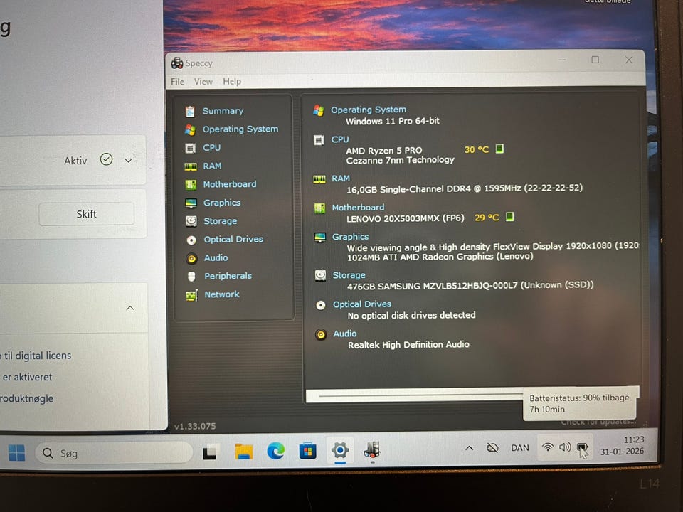This screenshot has height=512, width=683.
Task: Click the DAN keyboard language indicator
Action: tap(519, 447)
